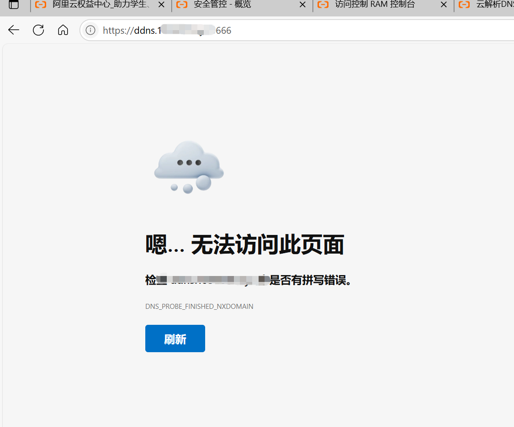The height and width of the screenshot is (427, 514).
Task: Click the cloud error illustration
Action: tap(189, 167)
